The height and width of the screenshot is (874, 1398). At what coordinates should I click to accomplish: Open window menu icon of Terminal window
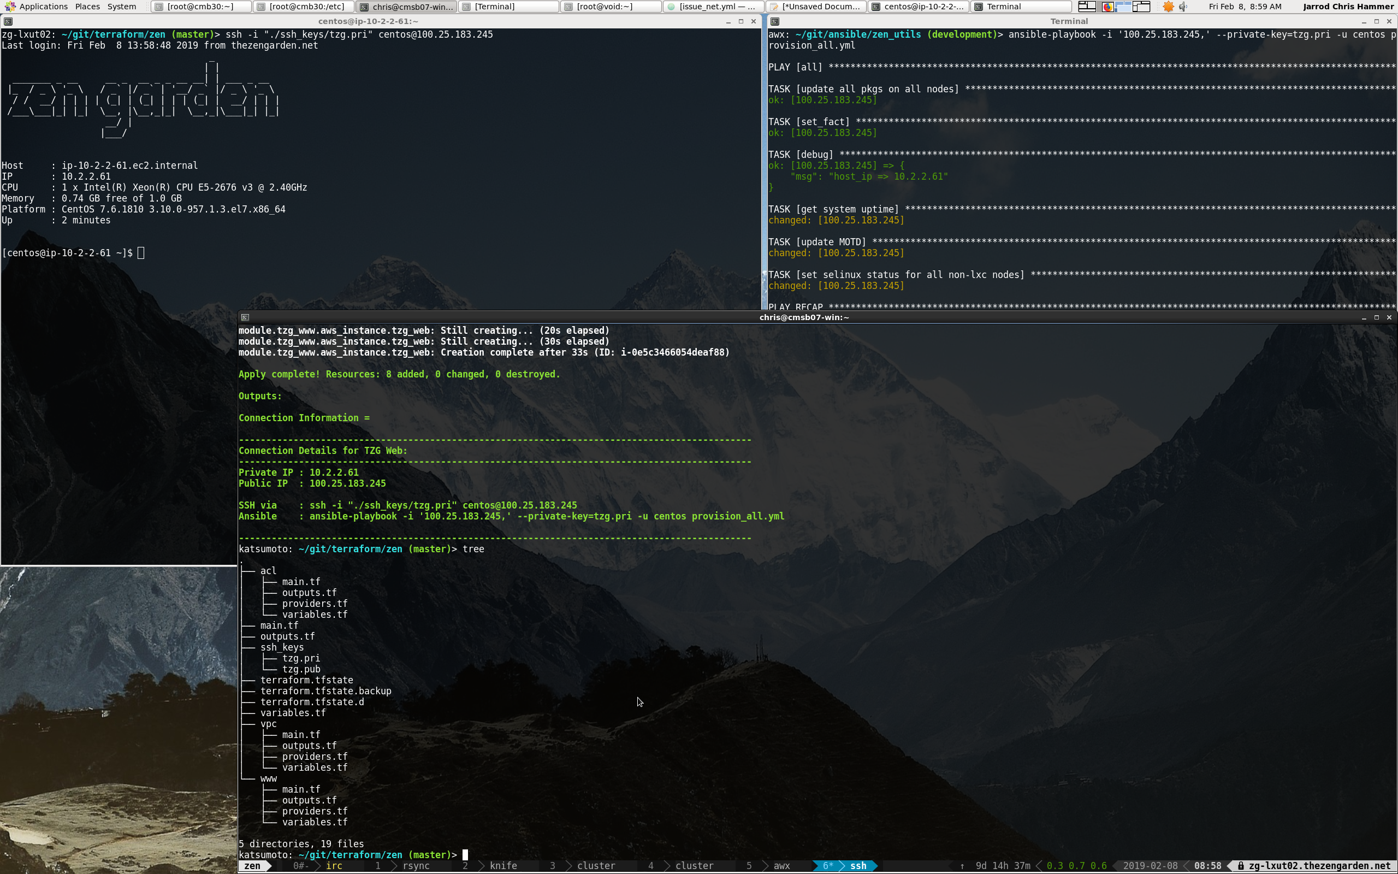click(x=775, y=21)
